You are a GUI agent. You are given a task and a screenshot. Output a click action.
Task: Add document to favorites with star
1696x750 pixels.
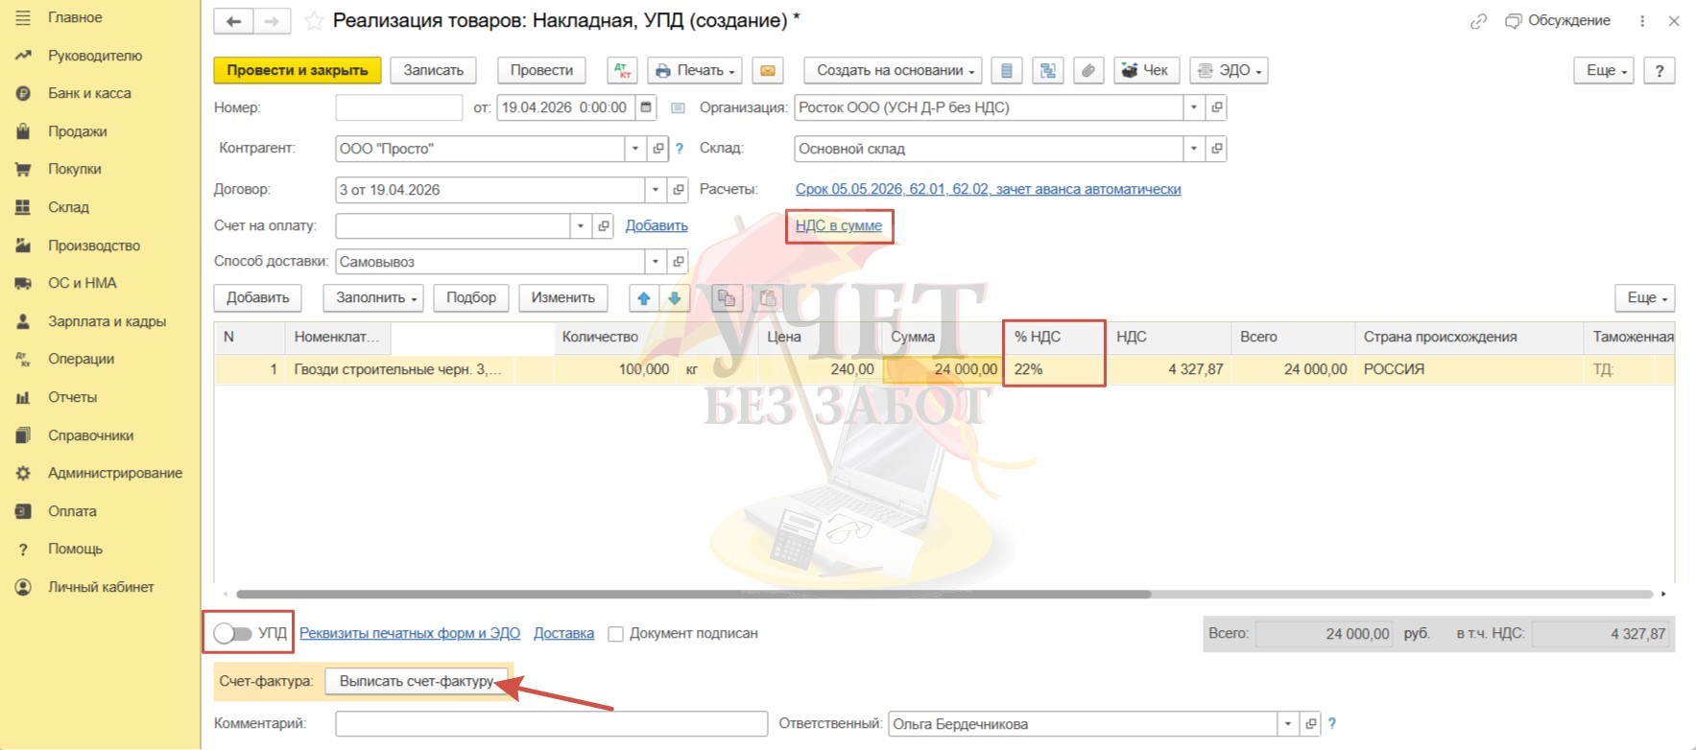[x=313, y=21]
